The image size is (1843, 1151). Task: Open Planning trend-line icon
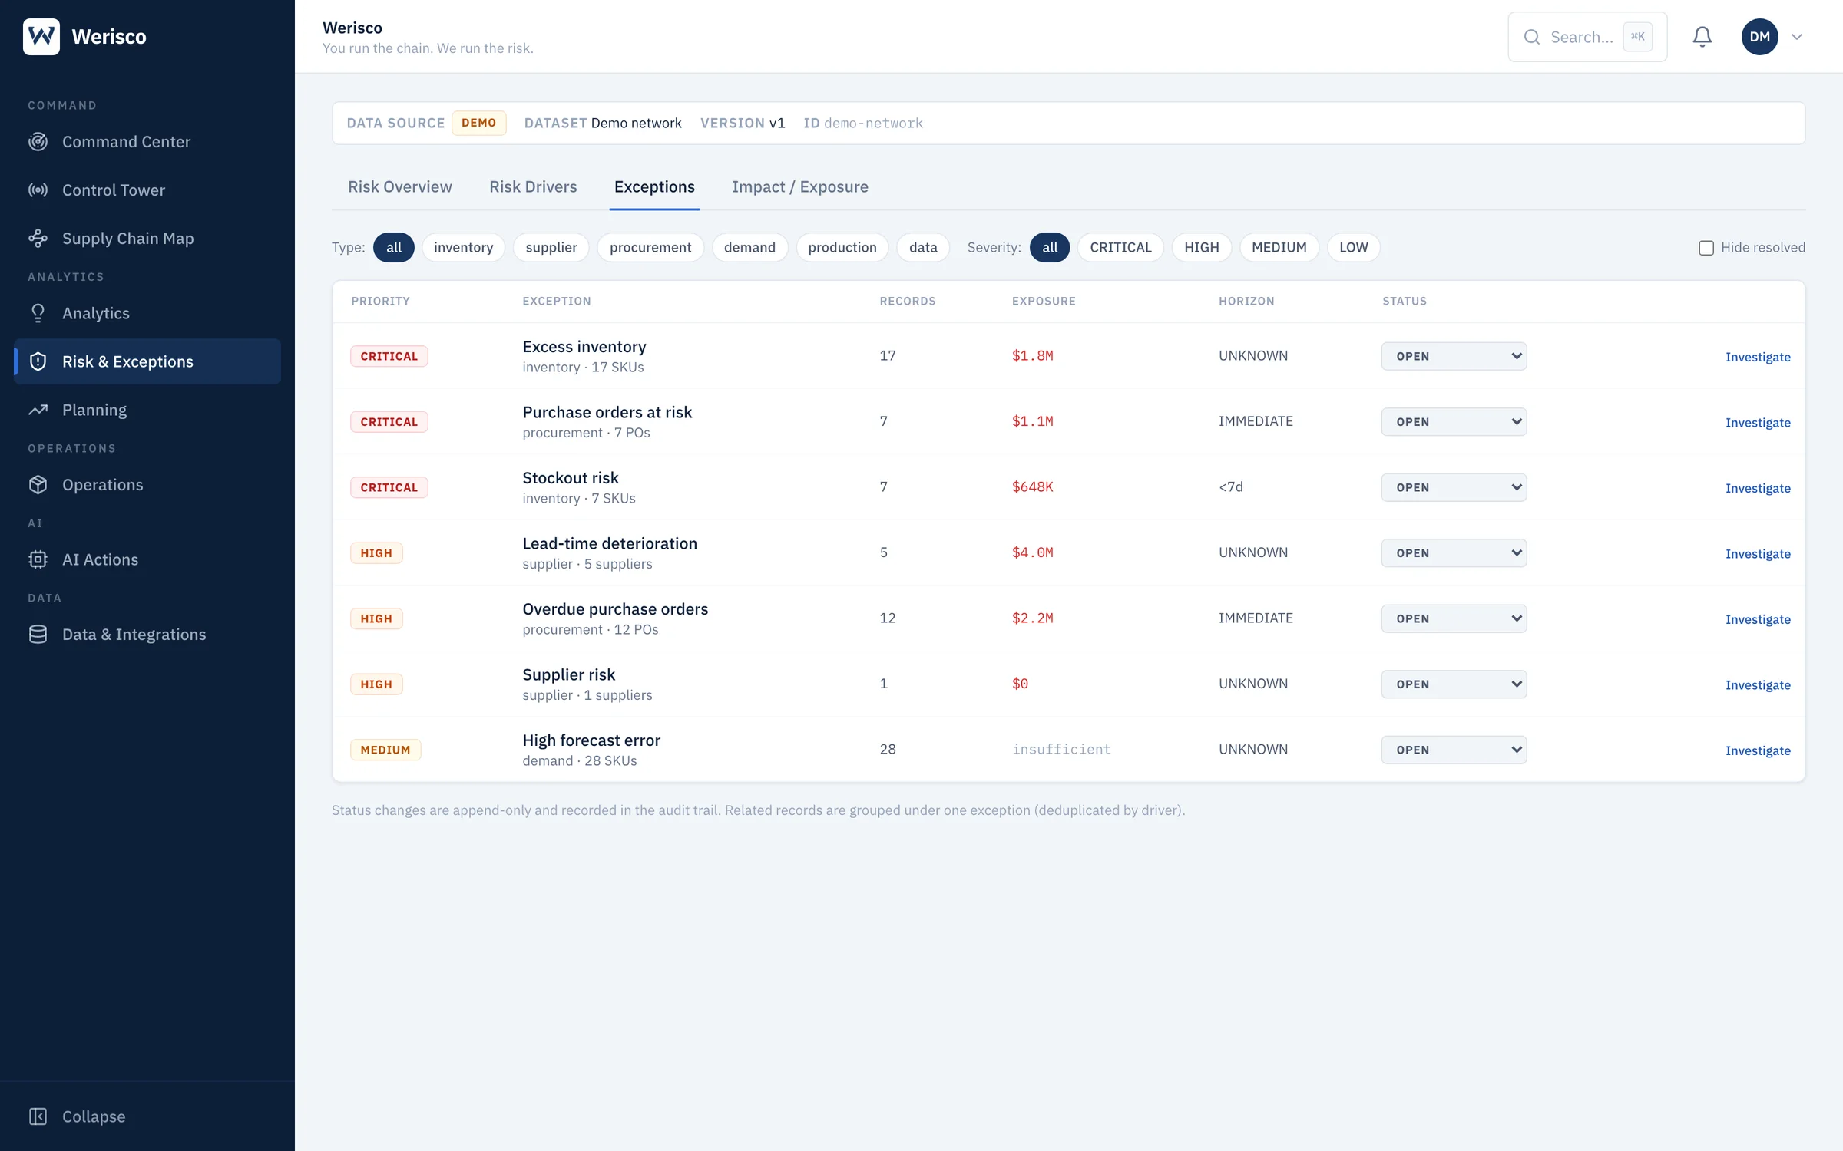38,410
